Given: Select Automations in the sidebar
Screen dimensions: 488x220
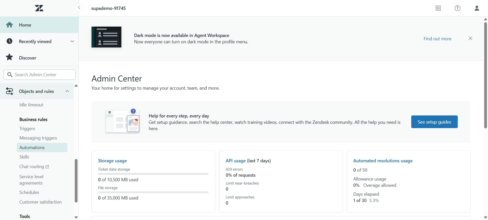Looking at the screenshot, I should click(x=42, y=148).
